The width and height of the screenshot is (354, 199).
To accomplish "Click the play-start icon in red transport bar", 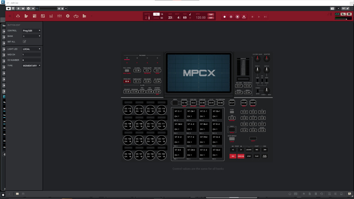I will point(265,17).
